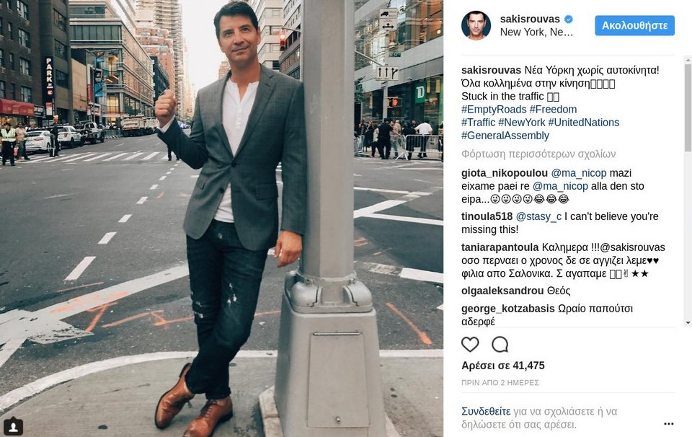Screen dimensions: 692x437
Task: Open the #UnitedNations hashtag link
Action: click(x=583, y=123)
